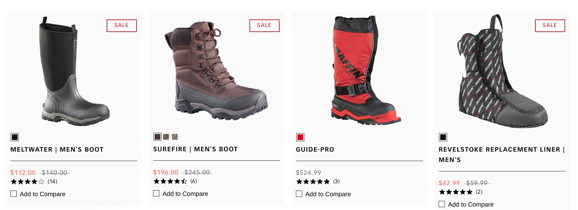Select red swatch for Guide-Pro boot

pos(300,137)
